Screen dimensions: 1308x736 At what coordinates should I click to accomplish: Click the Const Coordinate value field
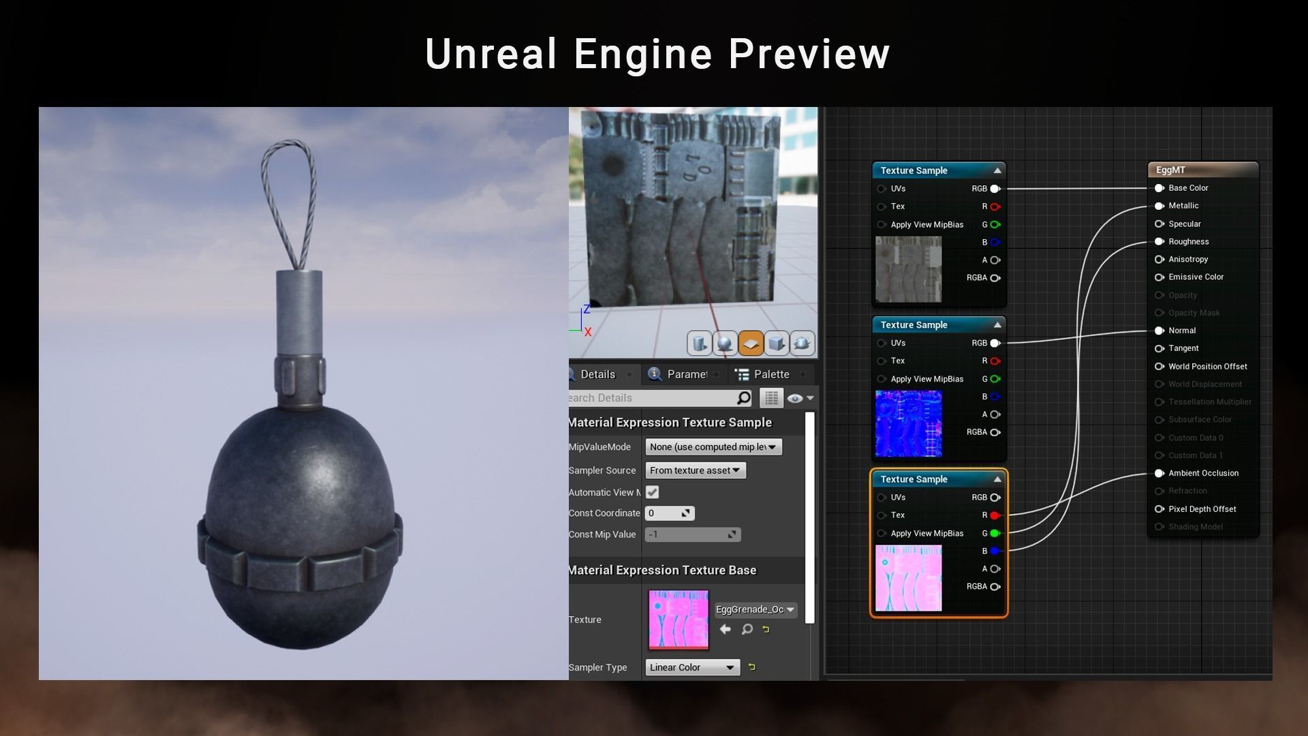tap(670, 513)
